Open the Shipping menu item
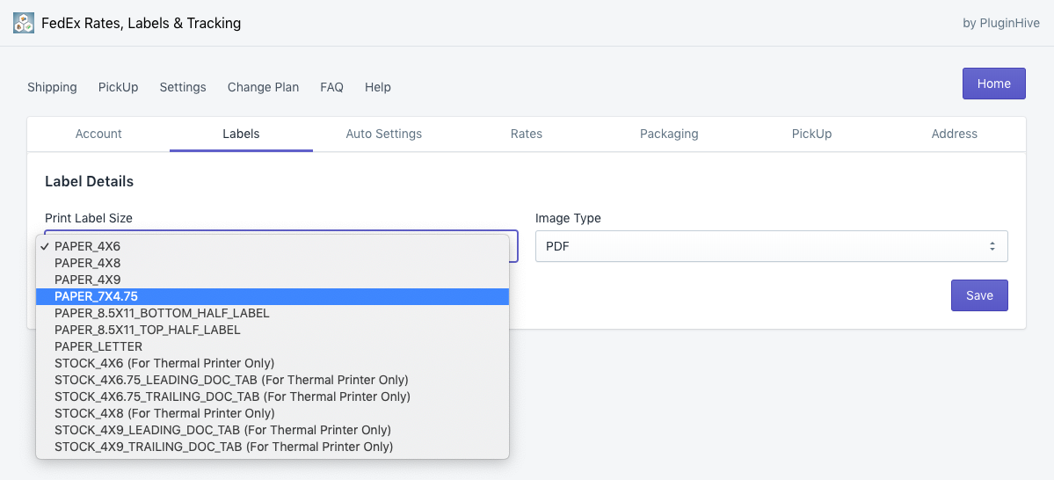Viewport: 1054px width, 480px height. pos(52,87)
